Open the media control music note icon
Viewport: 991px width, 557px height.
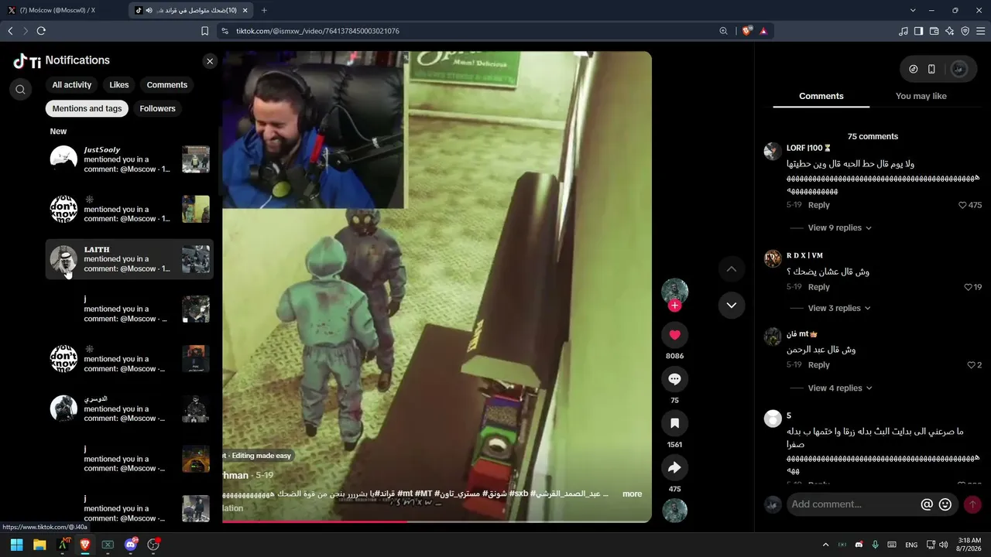(904, 31)
